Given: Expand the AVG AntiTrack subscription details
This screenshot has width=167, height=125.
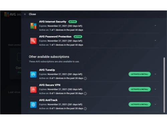Looking at the screenshot, I should click(155, 104).
